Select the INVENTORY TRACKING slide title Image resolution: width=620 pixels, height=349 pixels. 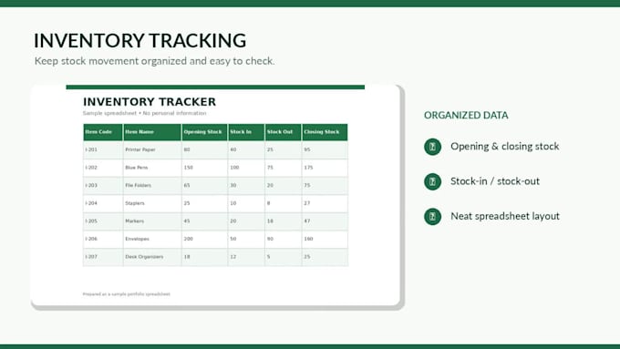click(x=140, y=40)
